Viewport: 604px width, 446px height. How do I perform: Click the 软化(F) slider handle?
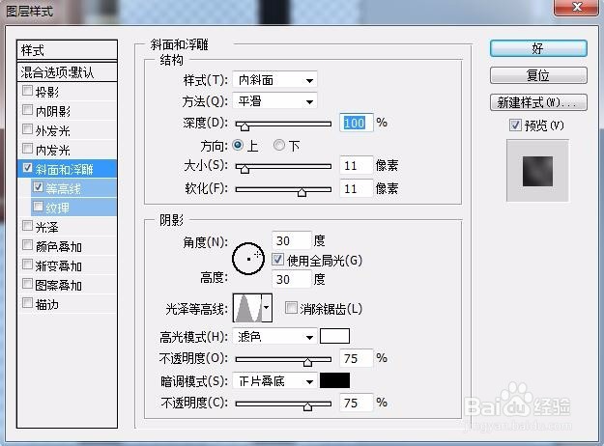coord(302,192)
